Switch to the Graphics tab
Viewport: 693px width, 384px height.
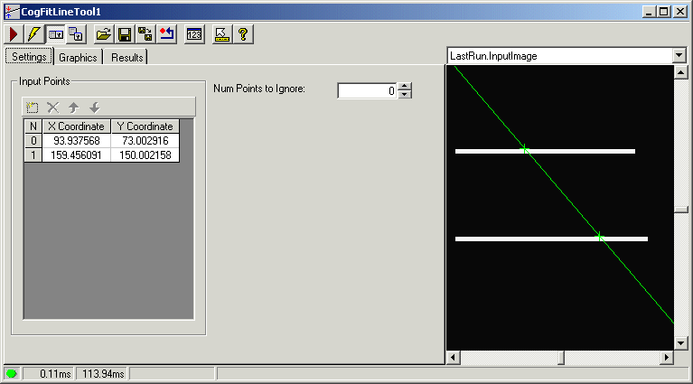point(78,57)
